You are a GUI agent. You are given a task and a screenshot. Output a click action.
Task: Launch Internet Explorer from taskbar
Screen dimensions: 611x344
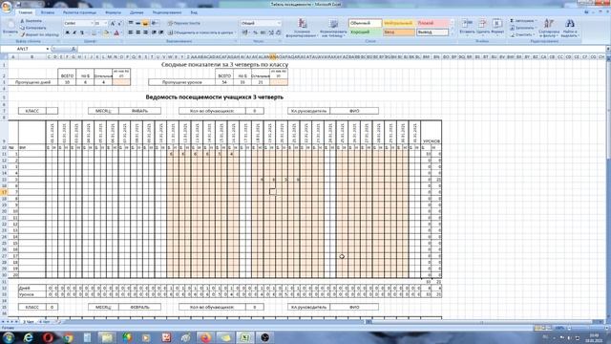tap(28, 337)
